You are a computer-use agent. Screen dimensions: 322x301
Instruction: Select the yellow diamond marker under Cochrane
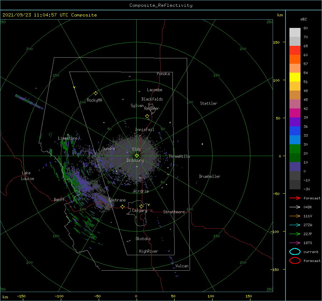pos(122,207)
